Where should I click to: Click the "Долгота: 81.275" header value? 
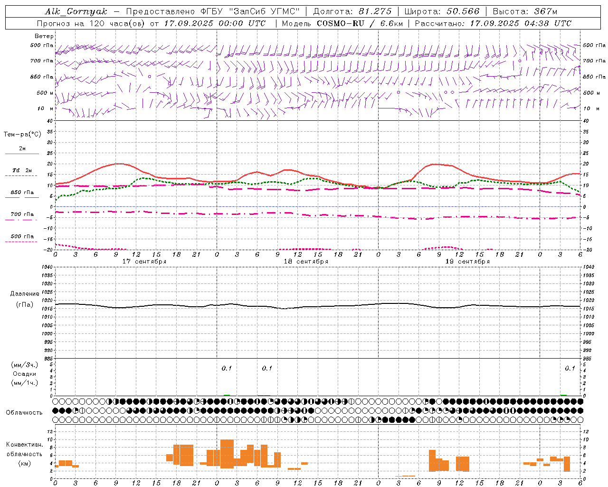(x=352, y=11)
